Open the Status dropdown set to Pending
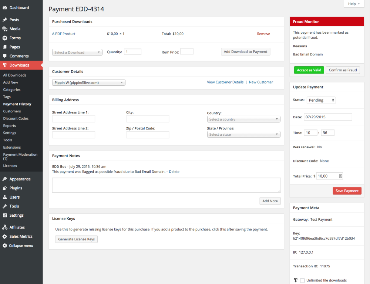The width and height of the screenshot is (370, 284). tap(321, 100)
